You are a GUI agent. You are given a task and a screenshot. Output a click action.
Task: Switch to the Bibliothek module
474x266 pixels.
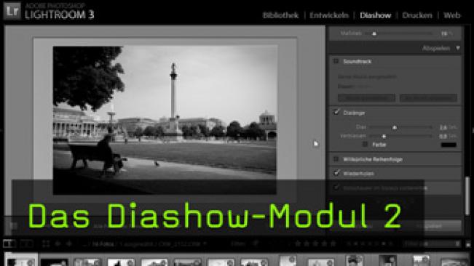point(280,15)
